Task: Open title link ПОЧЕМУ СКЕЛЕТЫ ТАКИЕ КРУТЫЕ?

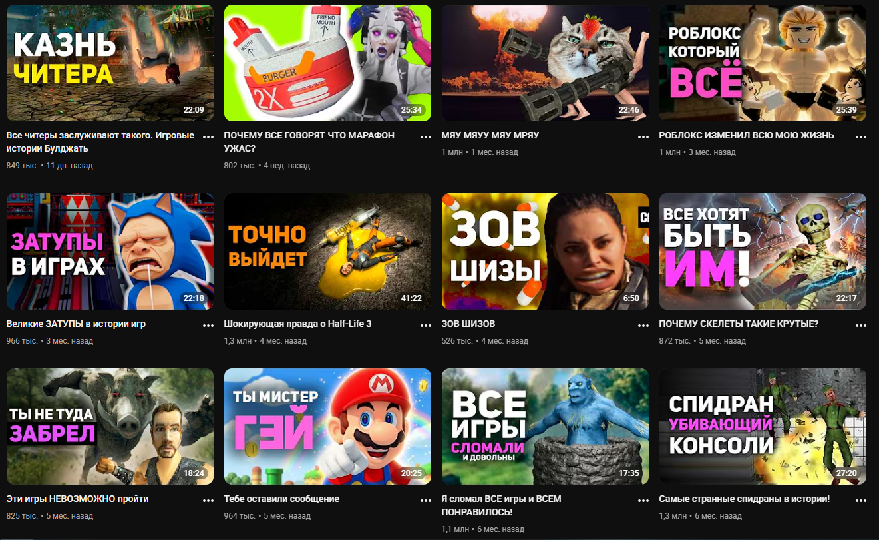Action: [x=739, y=324]
